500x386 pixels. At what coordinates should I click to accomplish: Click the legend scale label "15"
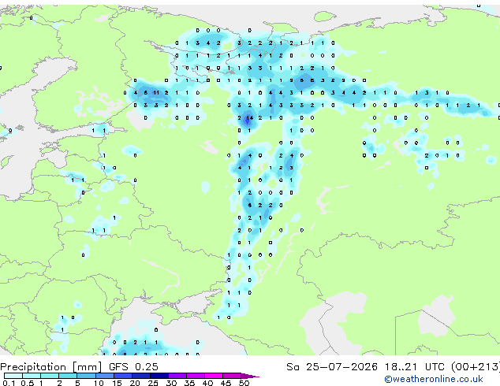click(117, 383)
